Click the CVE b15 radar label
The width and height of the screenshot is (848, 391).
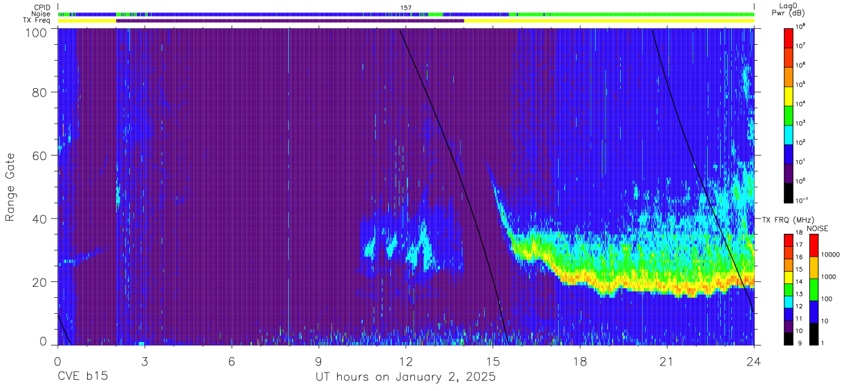click(82, 377)
